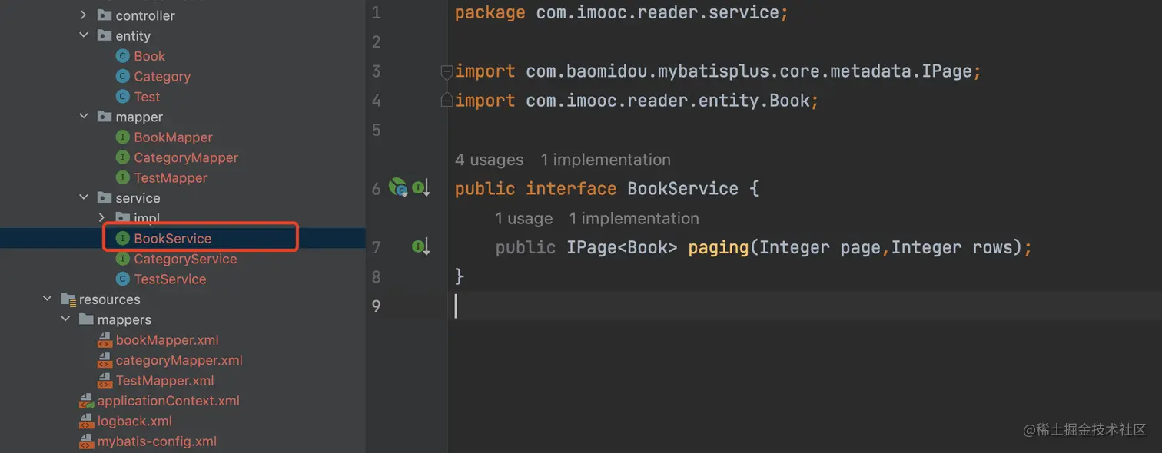Open the TestMapper interface
1162x453 pixels.
point(171,177)
